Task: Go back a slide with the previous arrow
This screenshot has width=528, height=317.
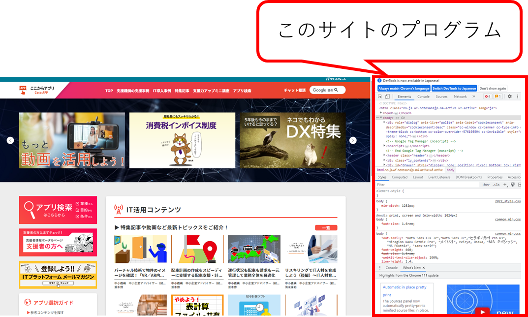Action: [10, 140]
